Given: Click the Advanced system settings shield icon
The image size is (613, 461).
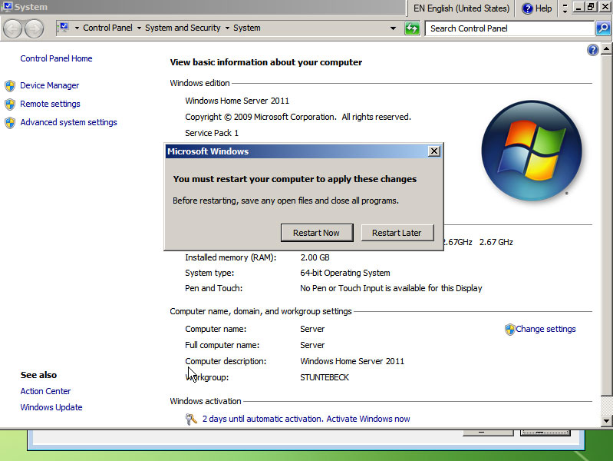Looking at the screenshot, I should [x=10, y=123].
